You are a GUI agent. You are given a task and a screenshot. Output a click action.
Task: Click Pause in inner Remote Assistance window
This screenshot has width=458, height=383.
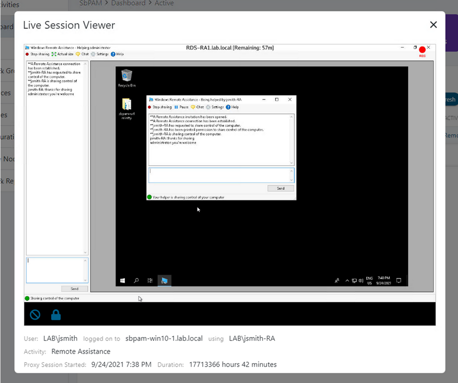tap(181, 107)
